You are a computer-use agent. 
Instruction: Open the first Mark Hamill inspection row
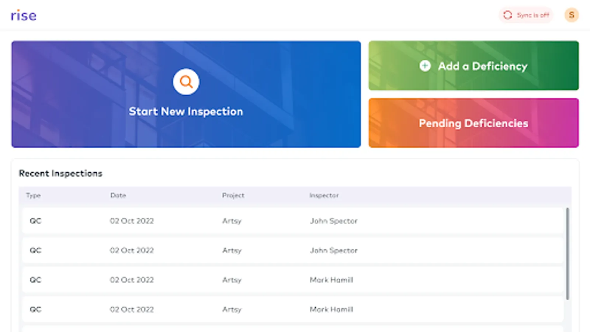(331, 280)
